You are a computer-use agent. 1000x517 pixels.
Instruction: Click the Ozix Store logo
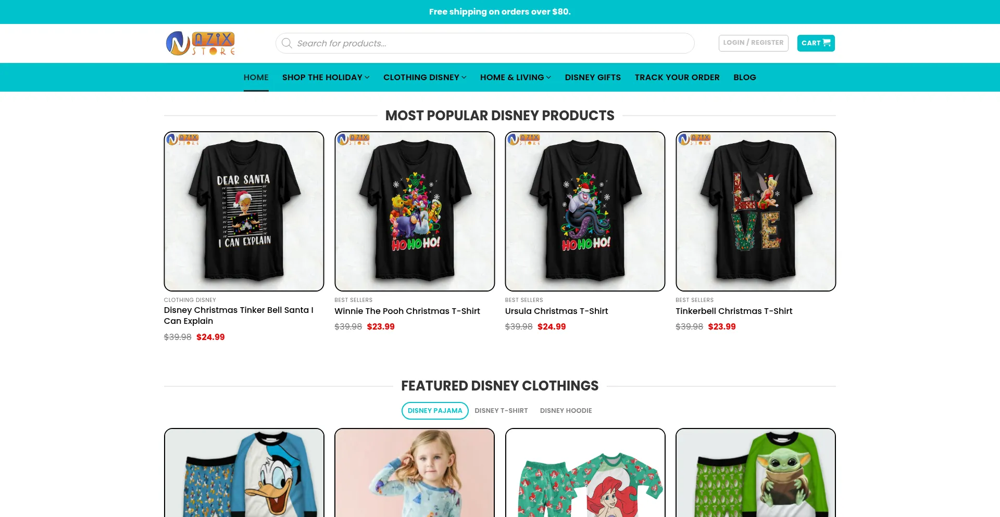201,43
